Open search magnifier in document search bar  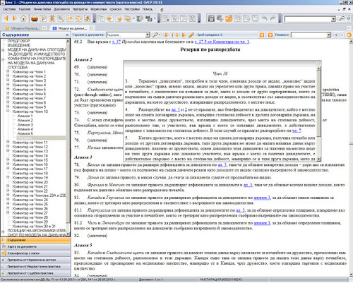(155, 35)
